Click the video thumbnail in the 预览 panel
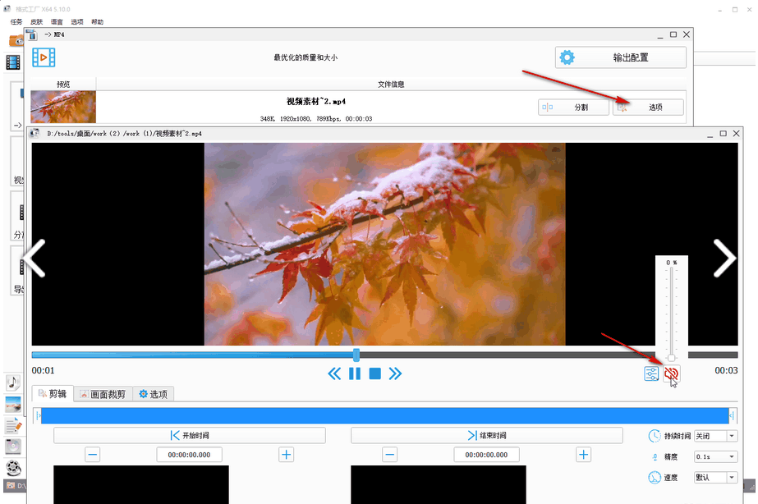The height and width of the screenshot is (504, 758). click(62, 106)
